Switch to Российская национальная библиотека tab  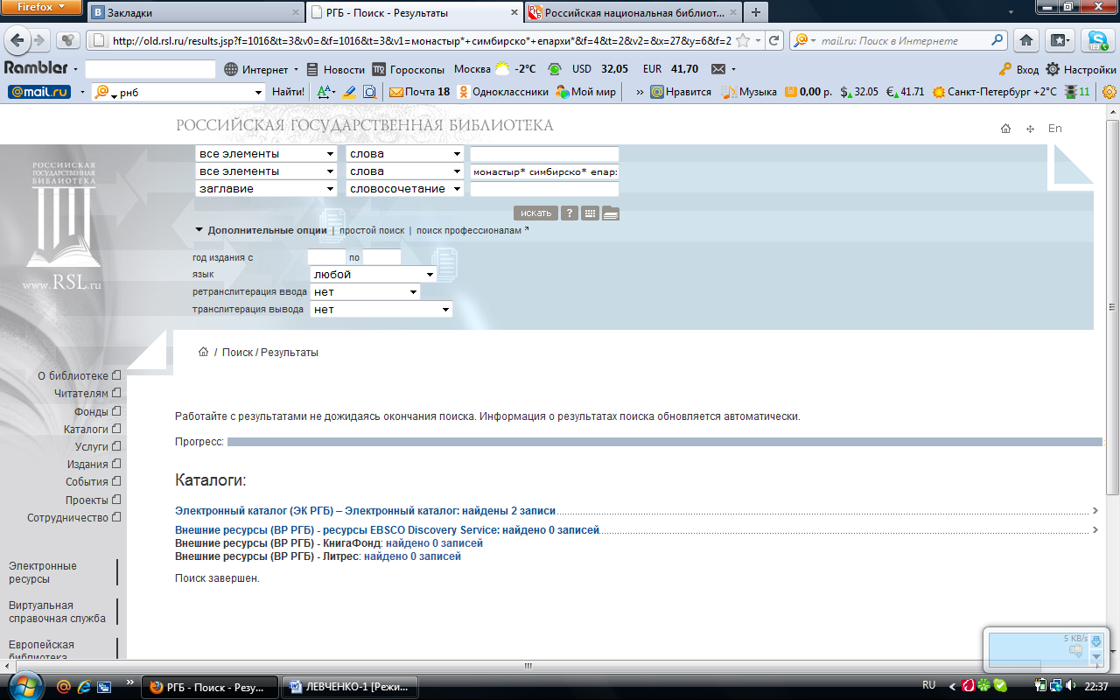633,13
